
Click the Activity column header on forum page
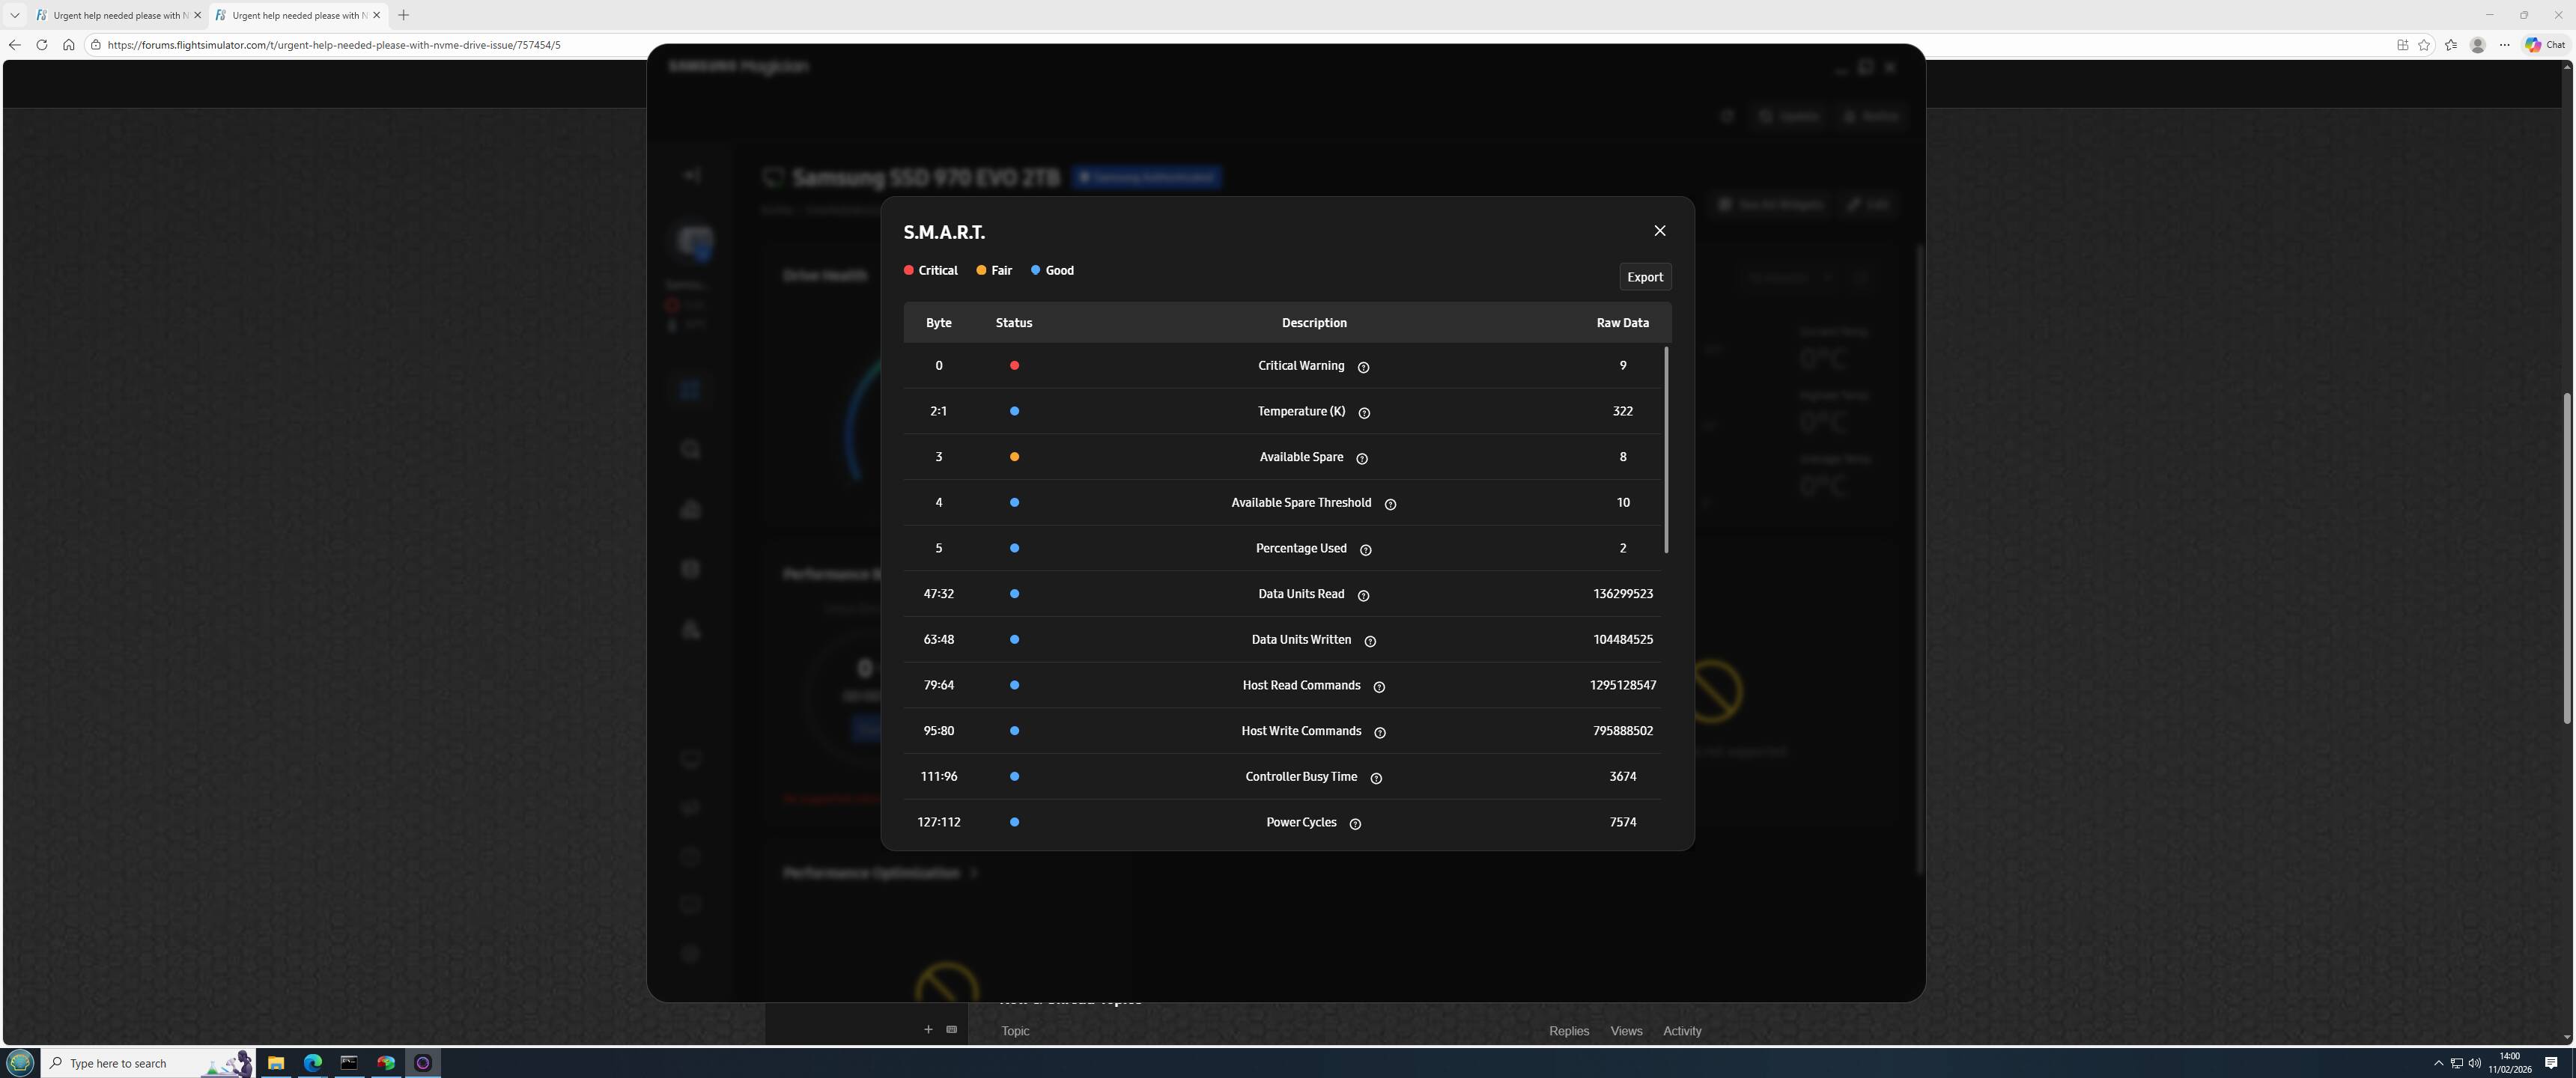point(1682,1031)
